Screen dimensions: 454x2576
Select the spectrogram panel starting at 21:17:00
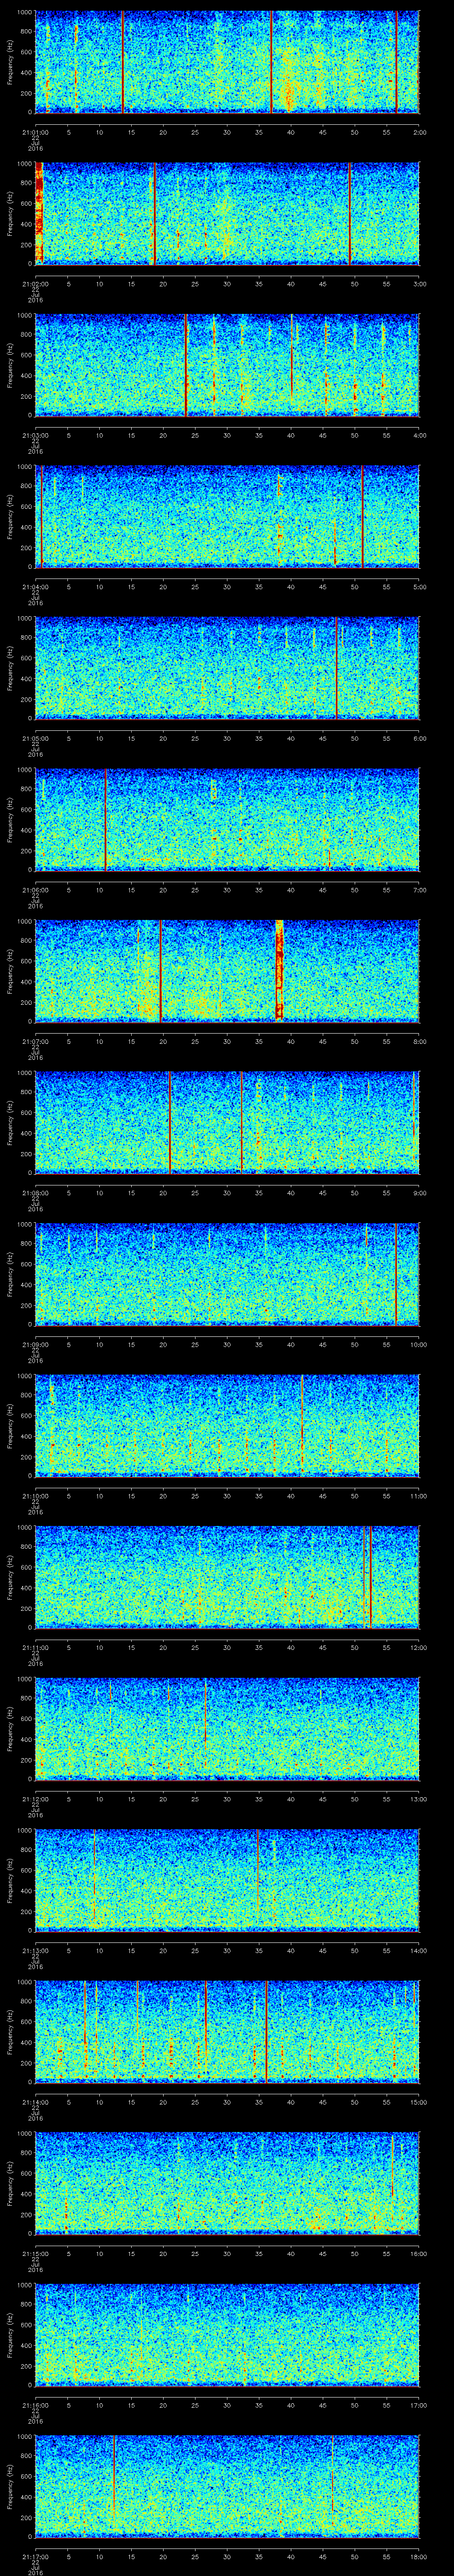pos(227,2486)
